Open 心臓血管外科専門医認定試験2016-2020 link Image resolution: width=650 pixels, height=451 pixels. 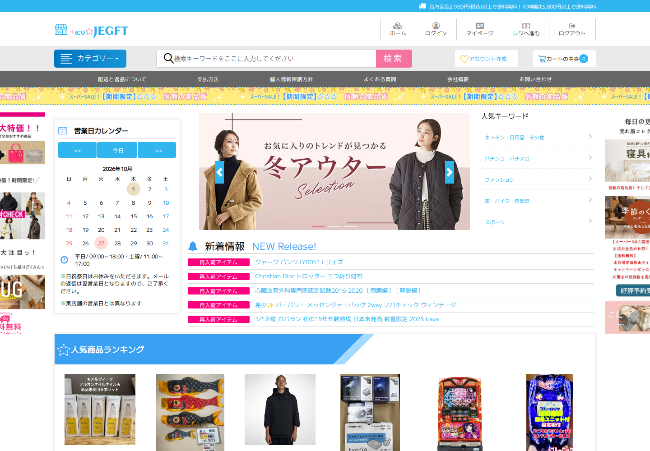(x=338, y=290)
